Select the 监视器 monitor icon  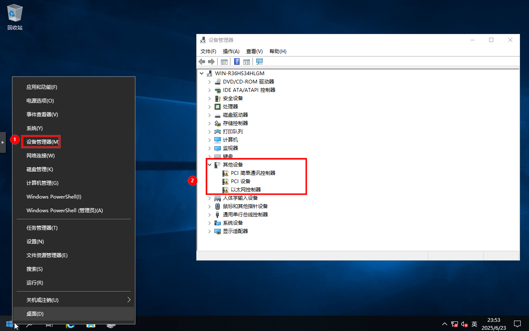[218, 148]
